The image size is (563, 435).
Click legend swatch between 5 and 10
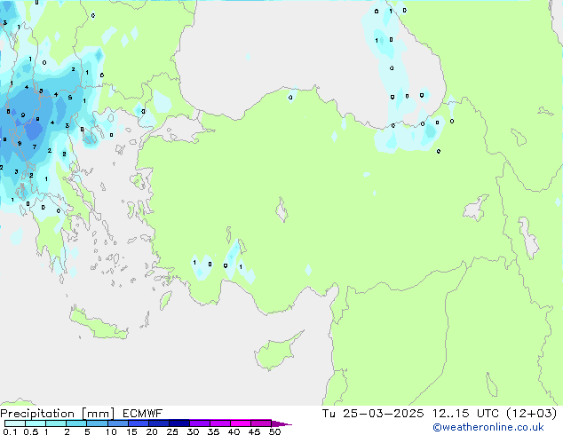97,423
